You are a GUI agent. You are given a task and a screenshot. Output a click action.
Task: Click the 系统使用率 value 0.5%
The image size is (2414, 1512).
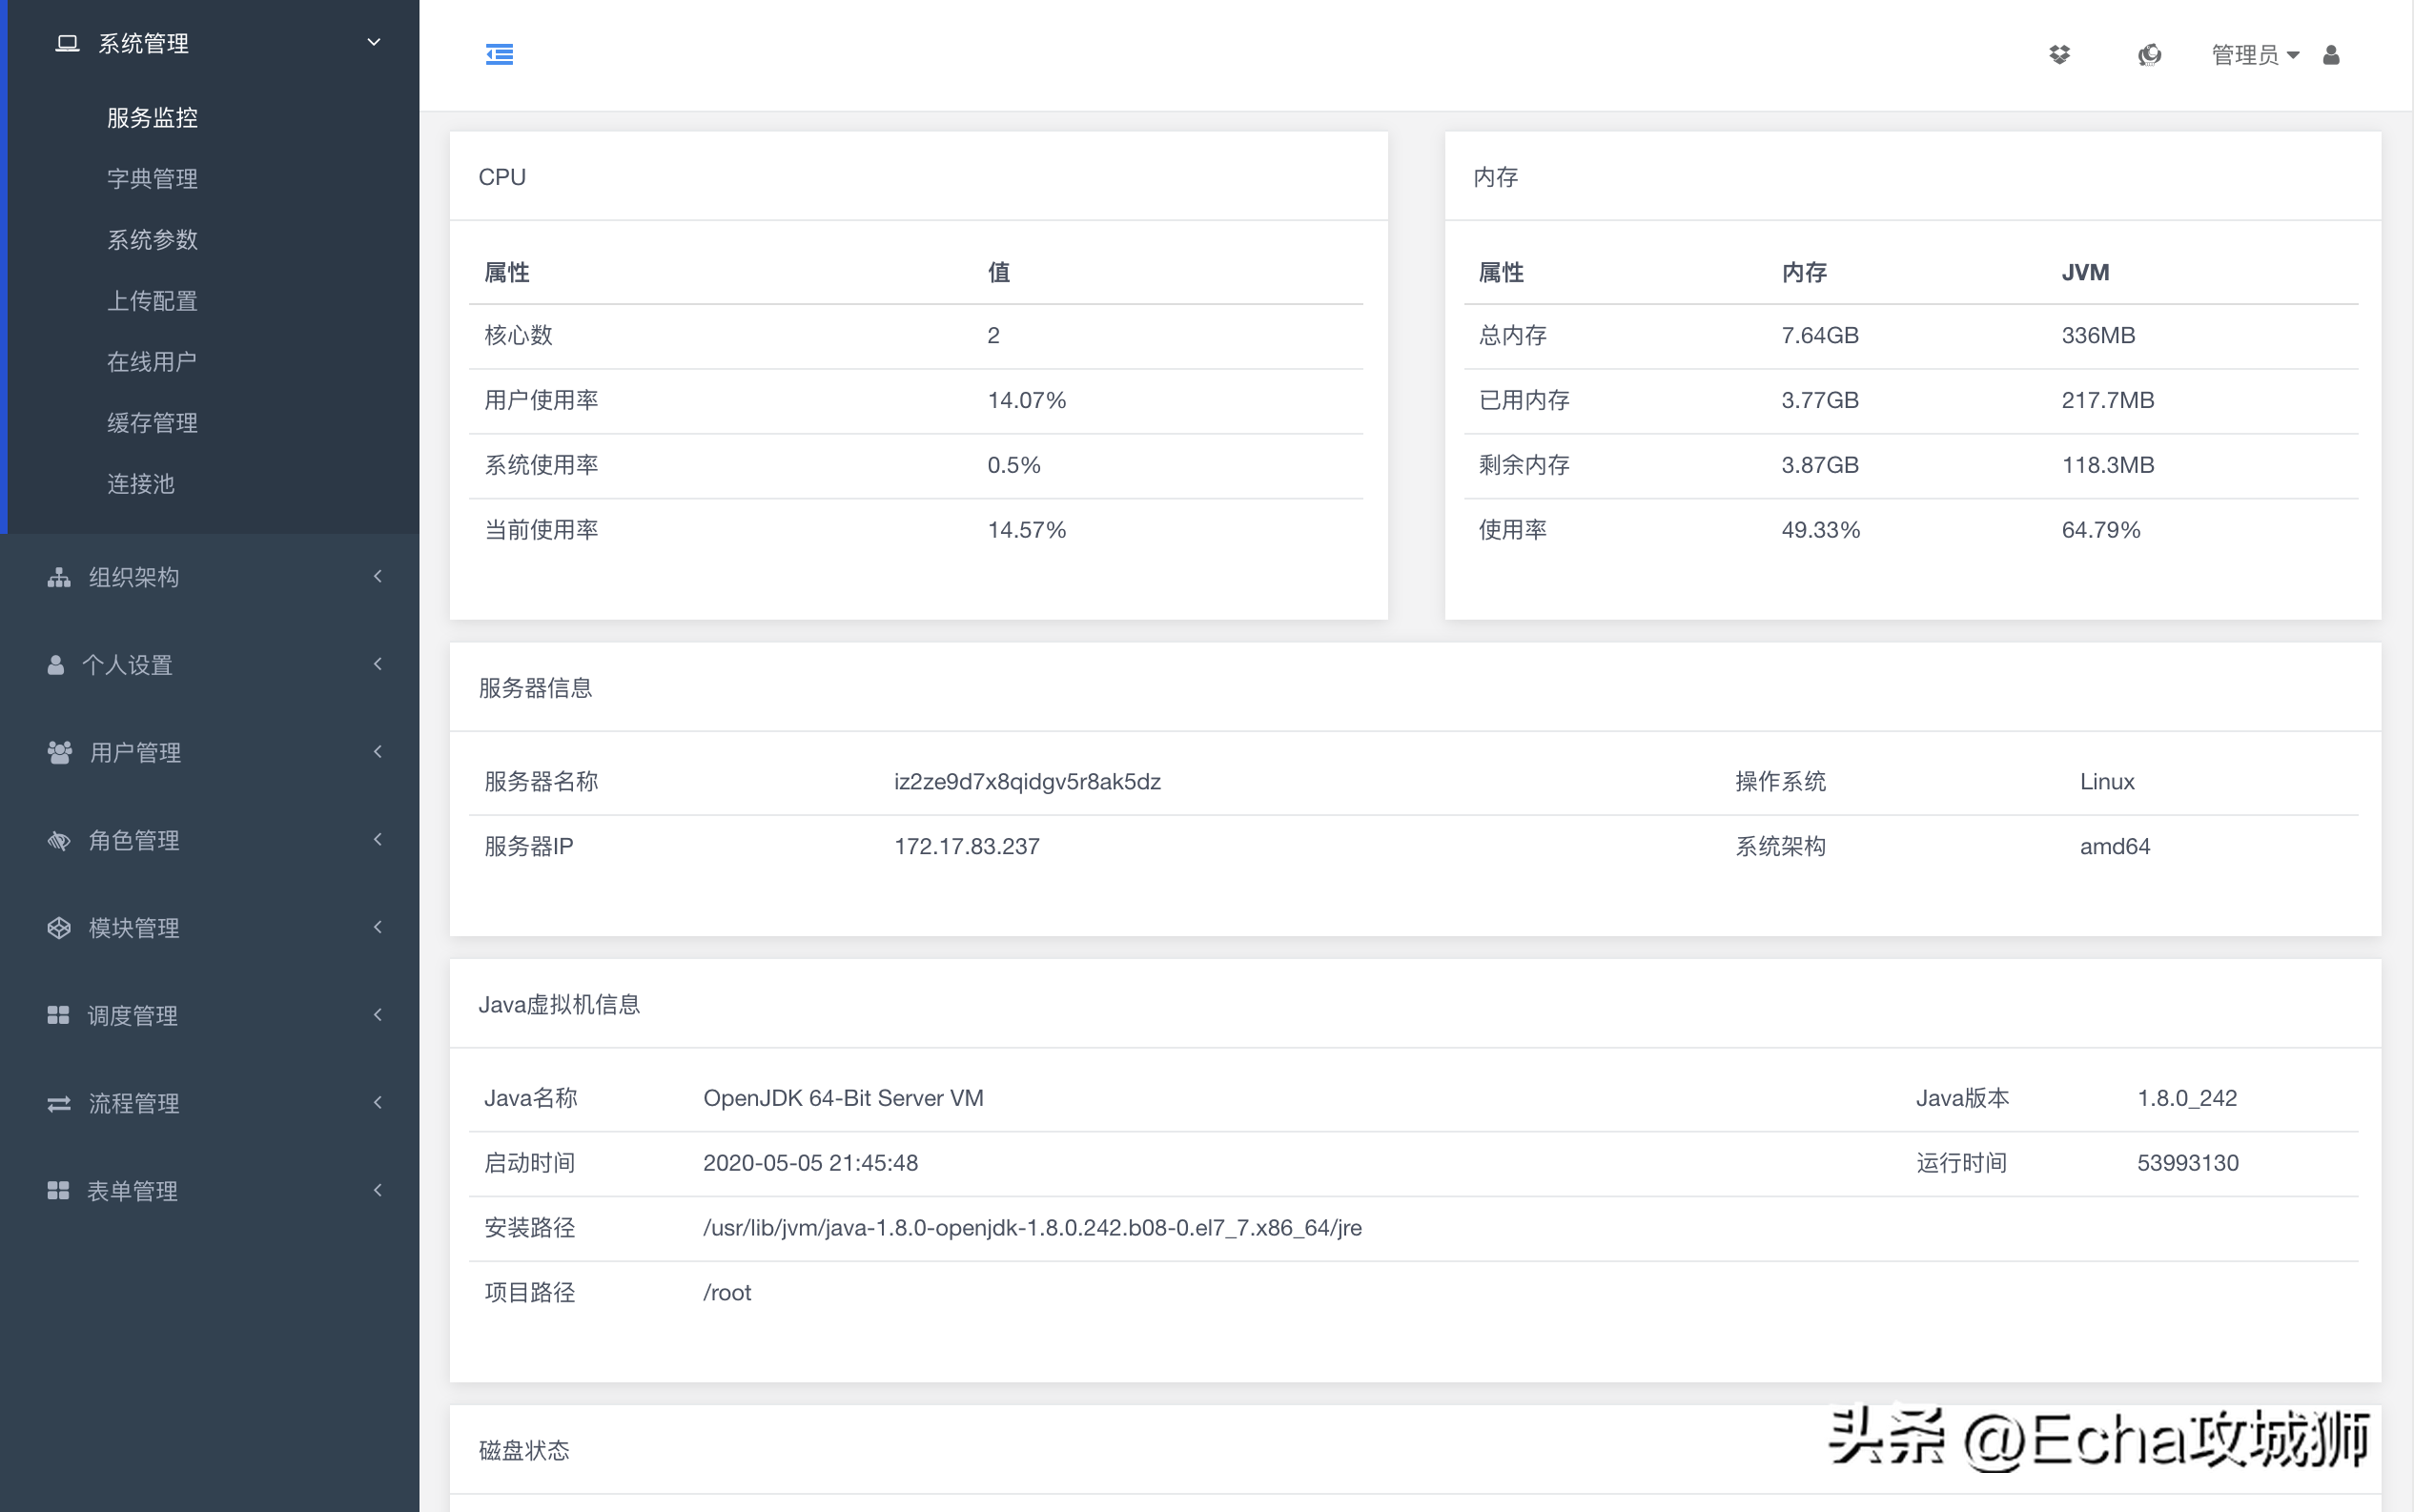[1014, 465]
